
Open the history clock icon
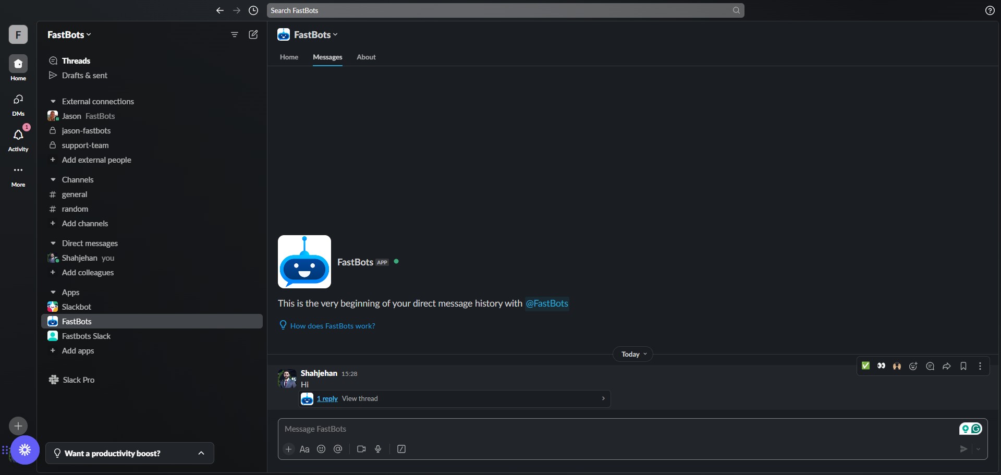click(x=253, y=10)
